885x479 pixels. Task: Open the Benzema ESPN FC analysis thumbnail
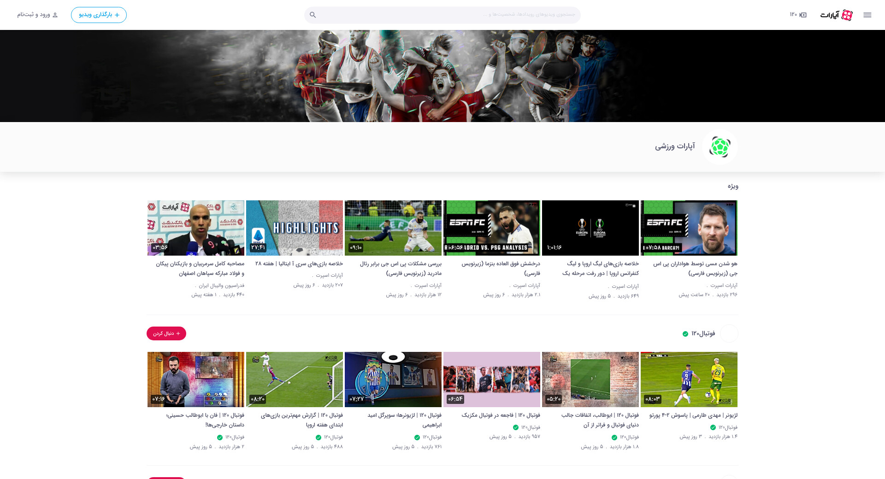491,228
